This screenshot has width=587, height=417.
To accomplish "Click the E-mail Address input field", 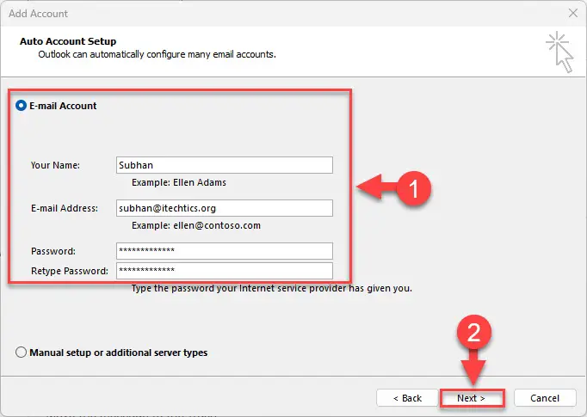I will click(225, 208).
